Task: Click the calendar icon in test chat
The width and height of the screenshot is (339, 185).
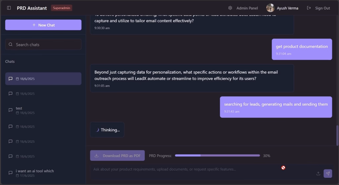Action: (x=17, y=113)
